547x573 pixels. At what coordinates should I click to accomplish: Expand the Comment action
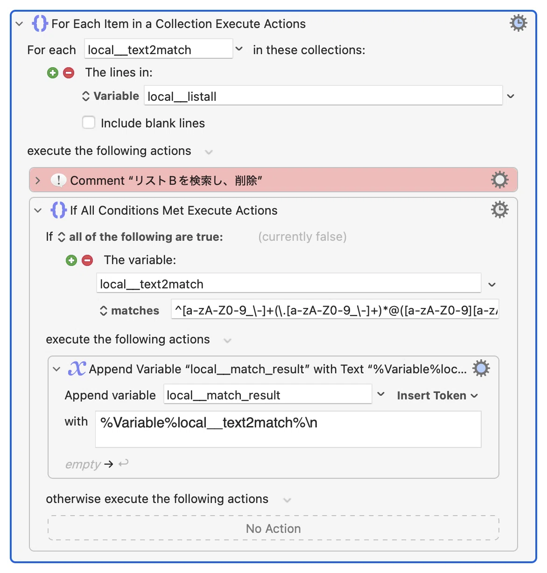38,181
